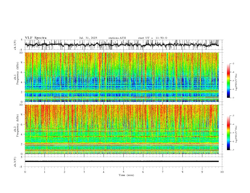250x193 pixels.
Task: Click the "VLF Spectra" plot title
Action: click(36, 38)
